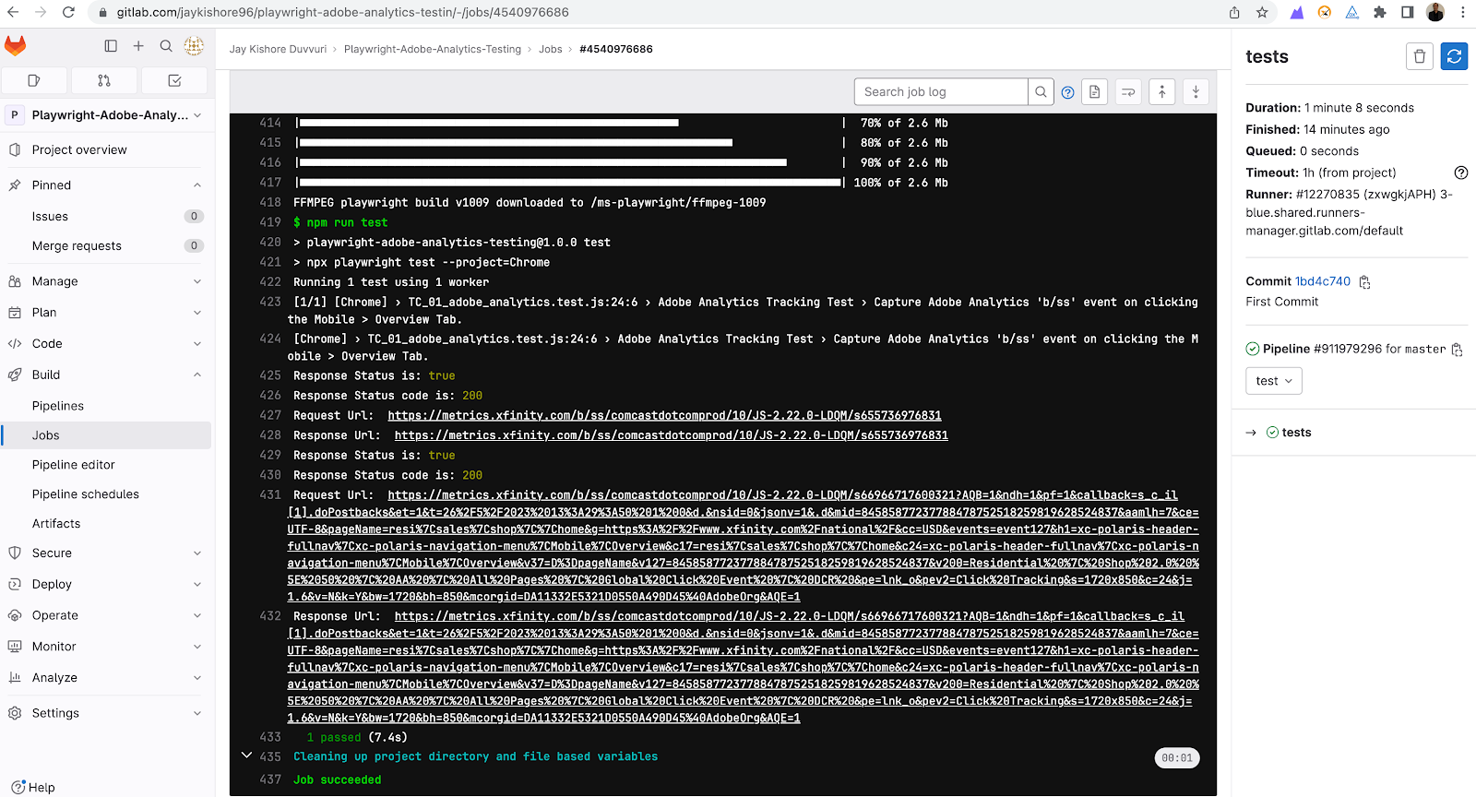Viewport: 1476px width, 797px height.
Task: Click the browser address bar URL
Action: tap(342, 12)
